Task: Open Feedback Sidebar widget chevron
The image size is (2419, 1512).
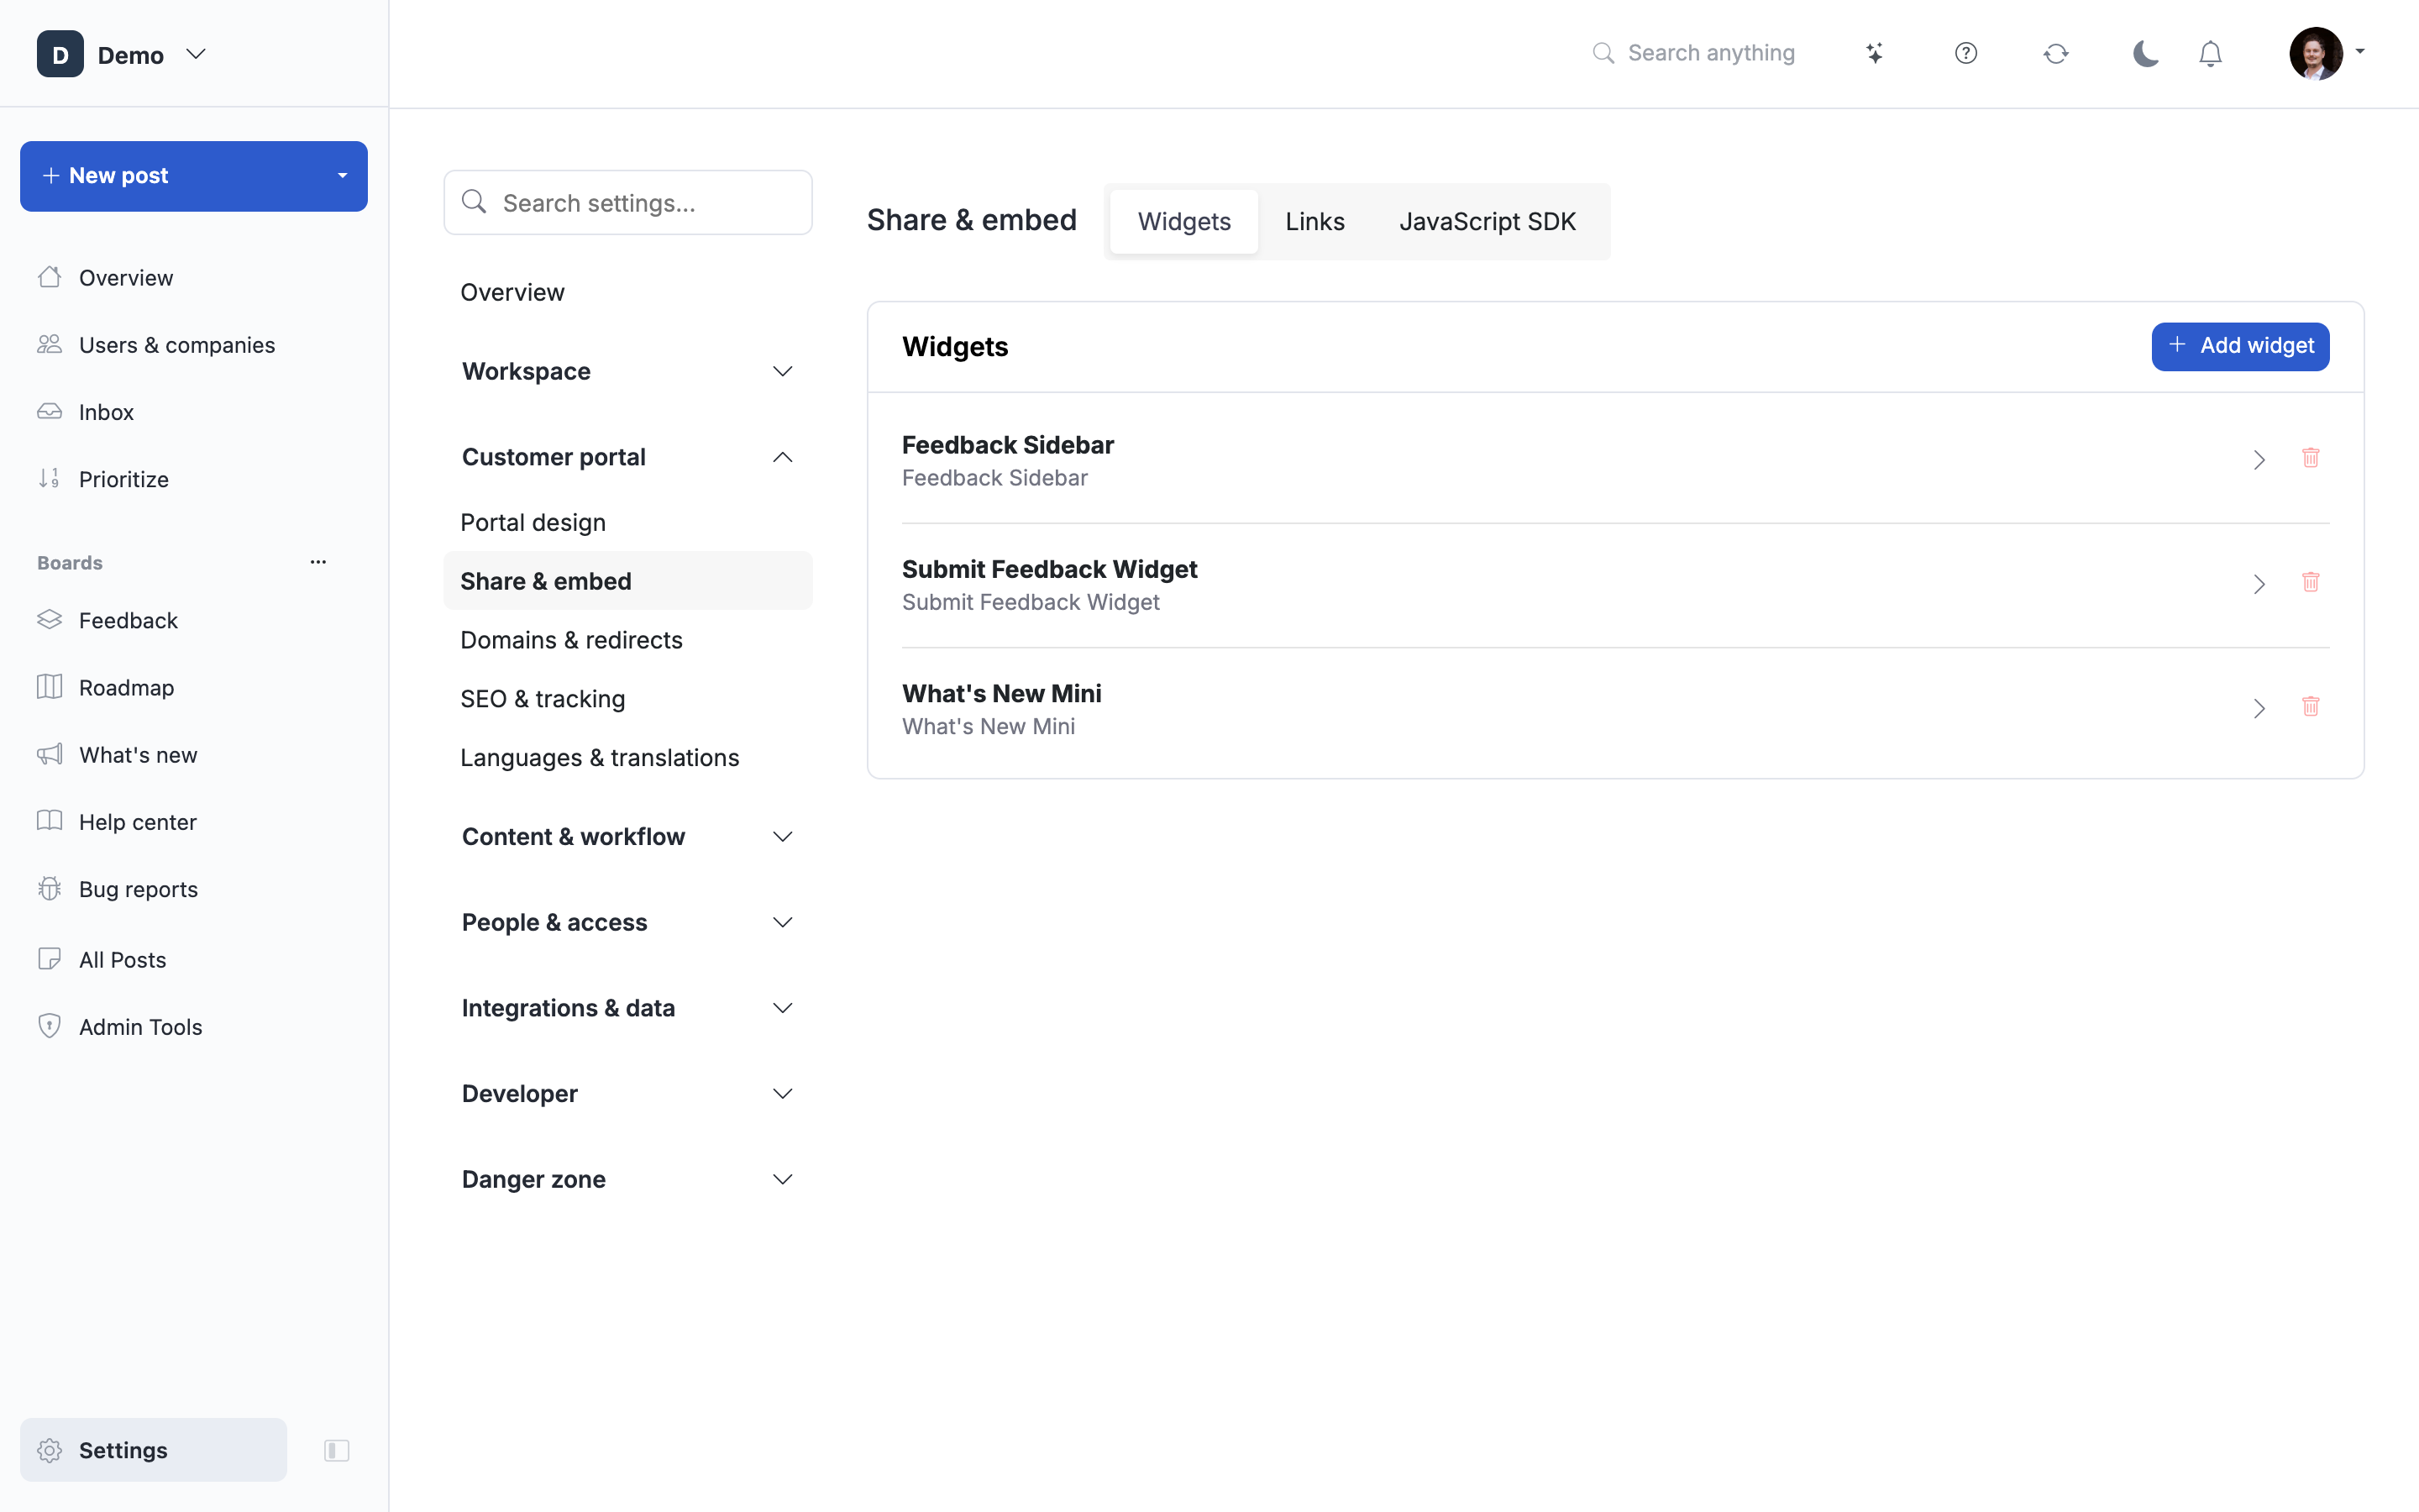Action: 2259,460
